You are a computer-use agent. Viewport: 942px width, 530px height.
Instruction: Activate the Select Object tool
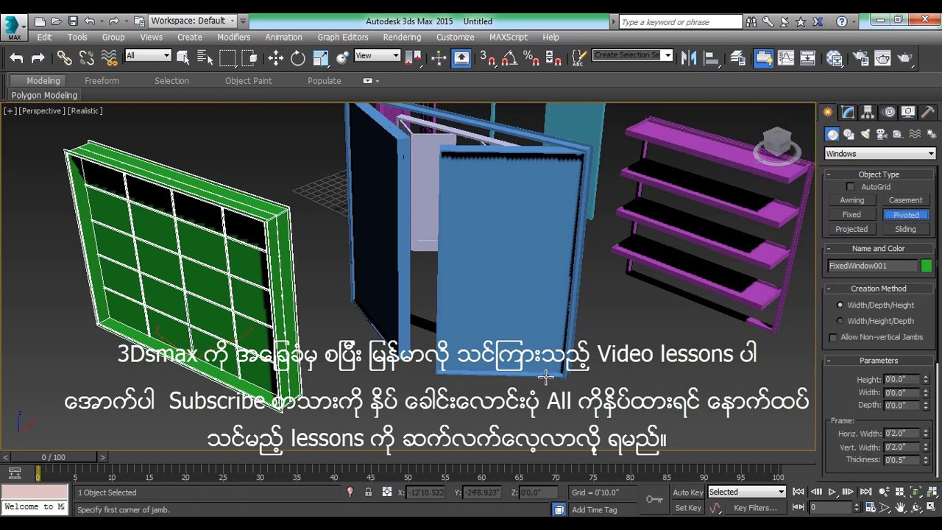click(183, 57)
